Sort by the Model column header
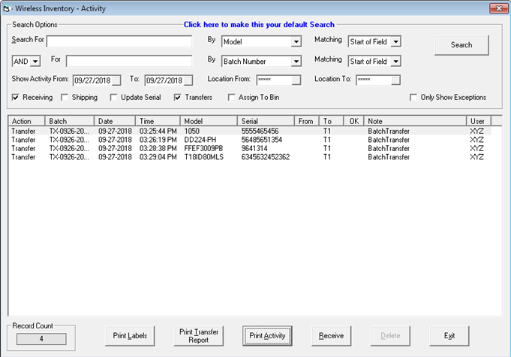This screenshot has height=357, width=511. [209, 121]
